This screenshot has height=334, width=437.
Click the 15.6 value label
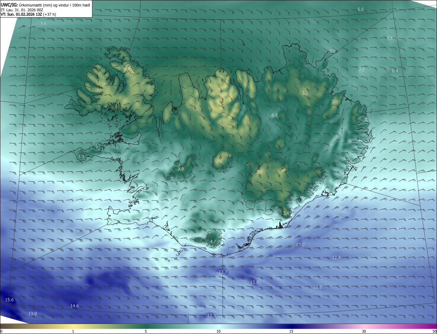point(10,300)
